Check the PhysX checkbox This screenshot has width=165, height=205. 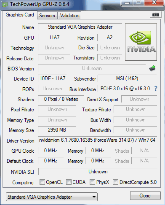(92, 182)
